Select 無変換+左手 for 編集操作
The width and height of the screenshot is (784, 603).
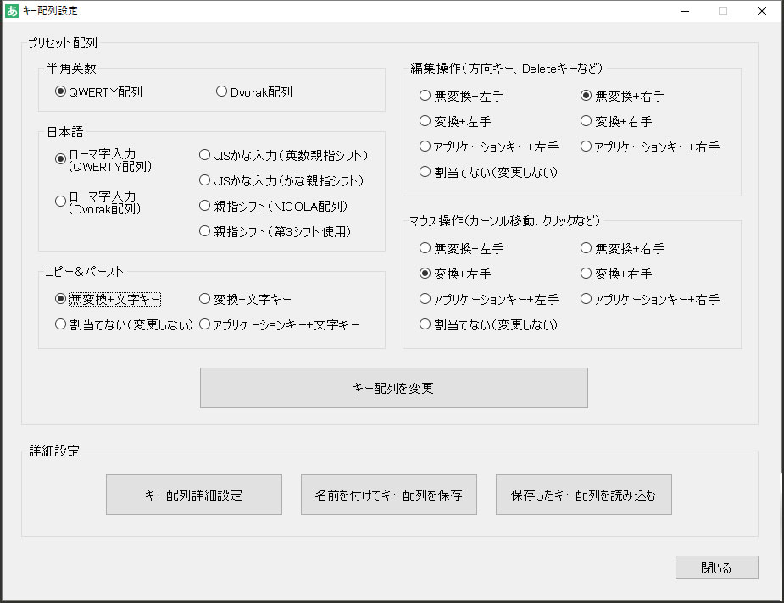(x=424, y=95)
